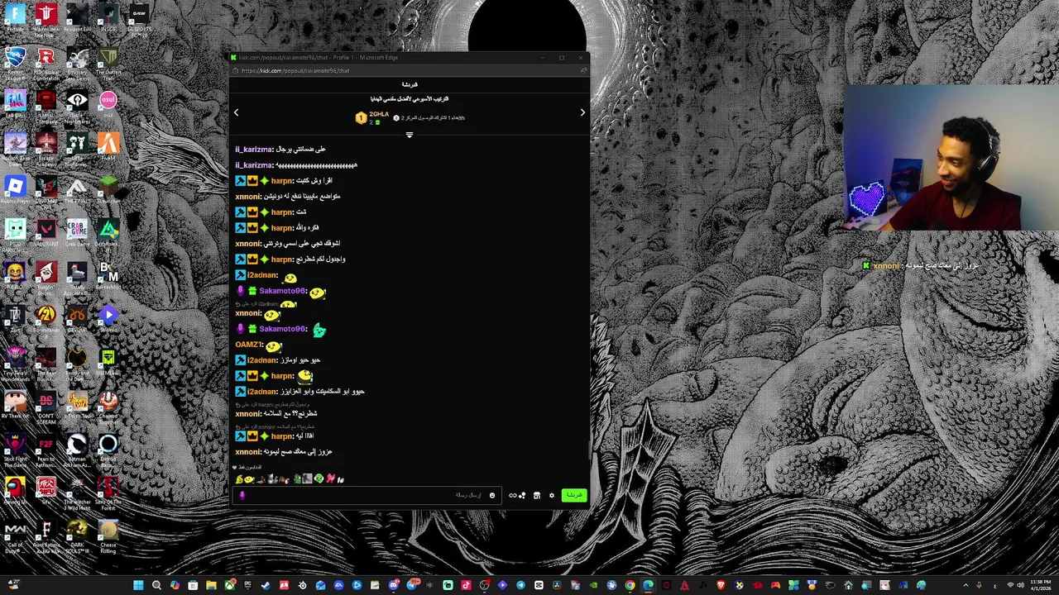Click the message input field
This screenshot has width=1059, height=595.
[367, 496]
